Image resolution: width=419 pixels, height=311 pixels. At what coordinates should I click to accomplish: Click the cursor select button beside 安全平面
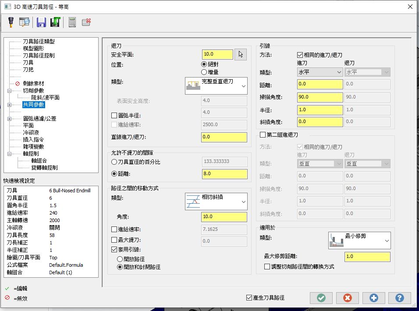click(240, 54)
